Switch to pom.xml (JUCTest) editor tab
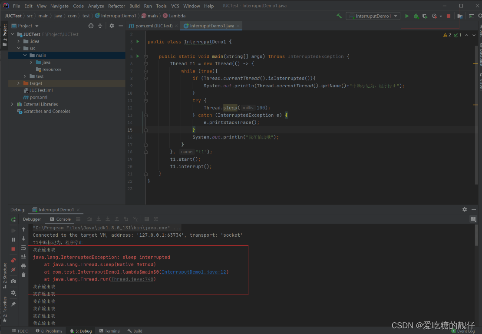The image size is (482, 334). (153, 26)
